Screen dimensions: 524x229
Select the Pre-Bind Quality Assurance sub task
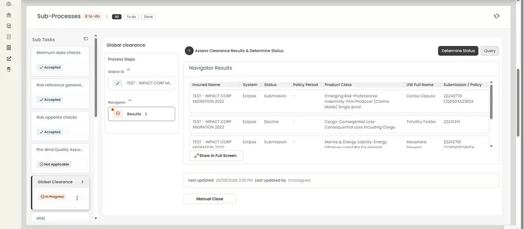tap(60, 158)
